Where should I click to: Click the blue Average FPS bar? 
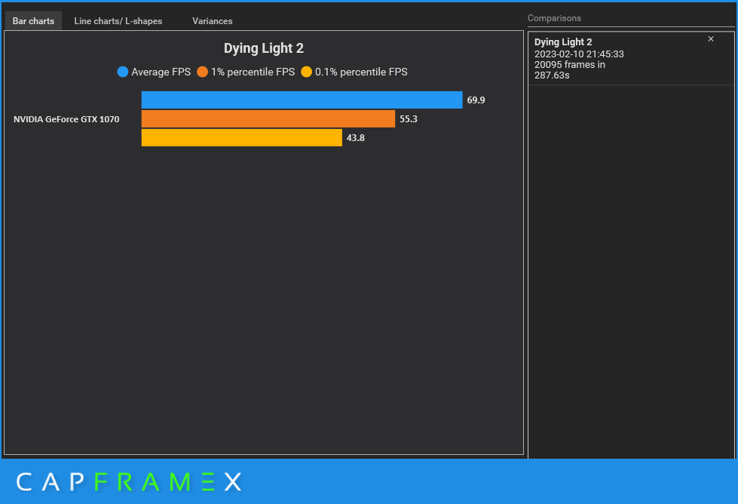(x=302, y=100)
